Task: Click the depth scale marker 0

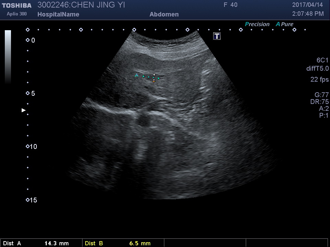Action: click(31, 40)
